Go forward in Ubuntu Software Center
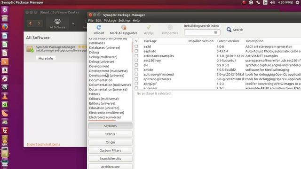The height and width of the screenshot is (169, 301). (39, 23)
